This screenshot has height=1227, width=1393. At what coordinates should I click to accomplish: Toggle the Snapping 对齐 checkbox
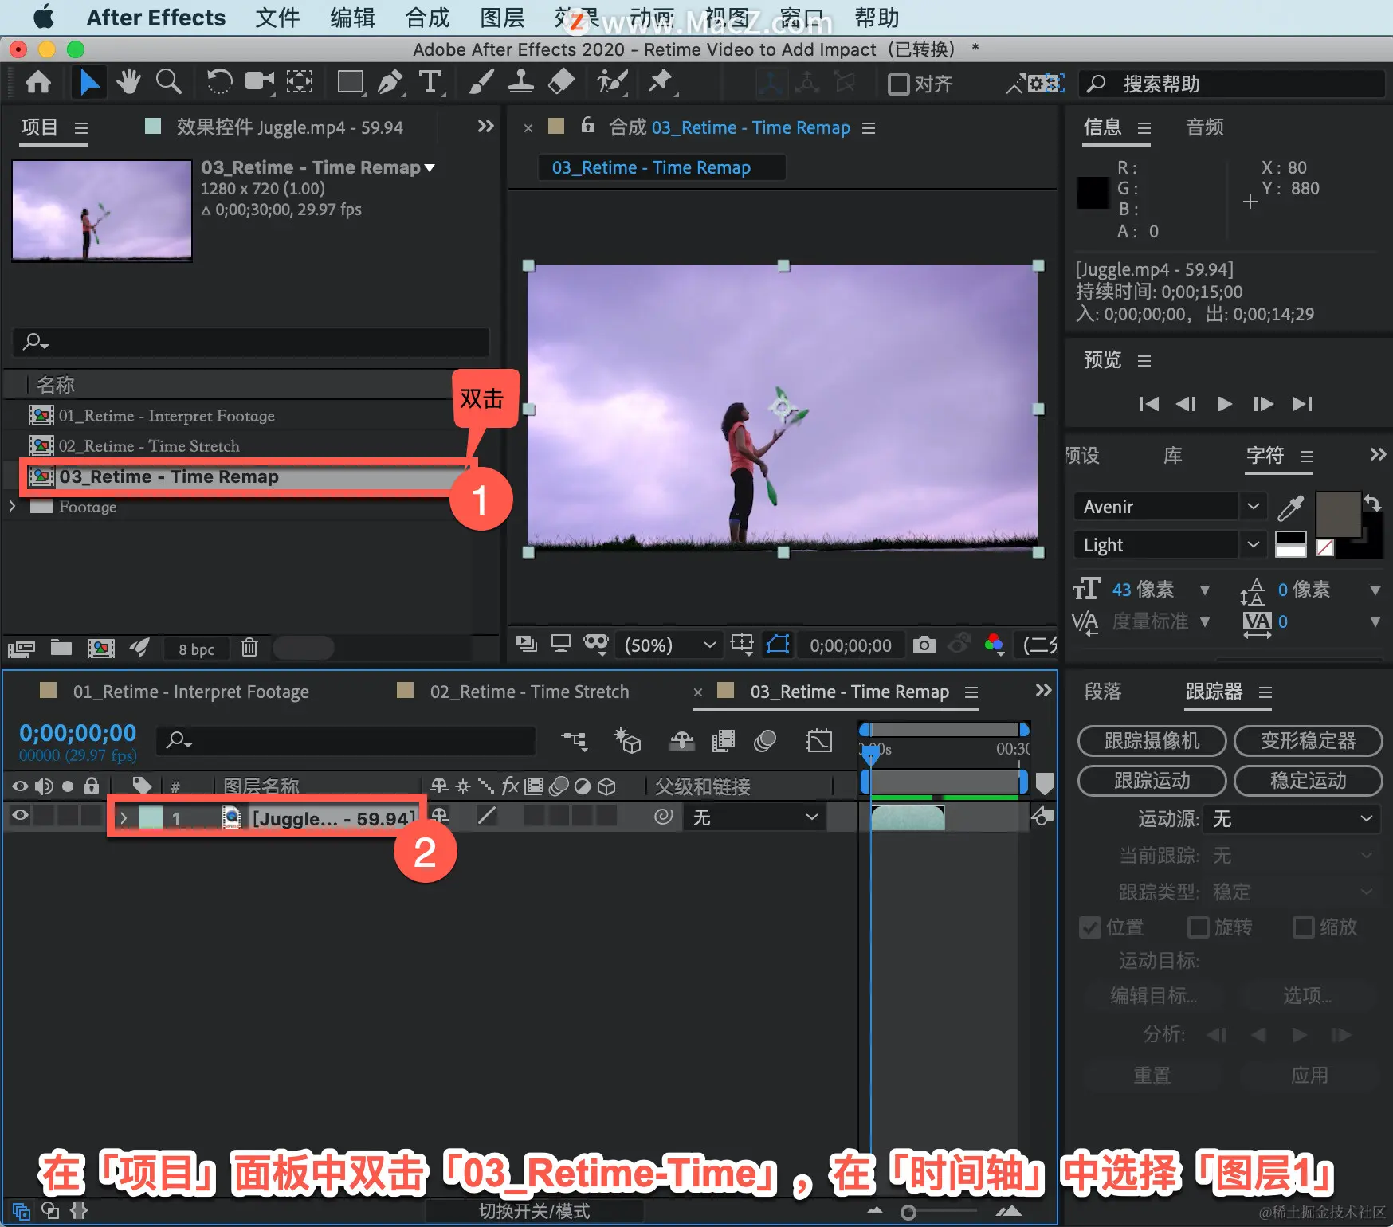point(898,84)
